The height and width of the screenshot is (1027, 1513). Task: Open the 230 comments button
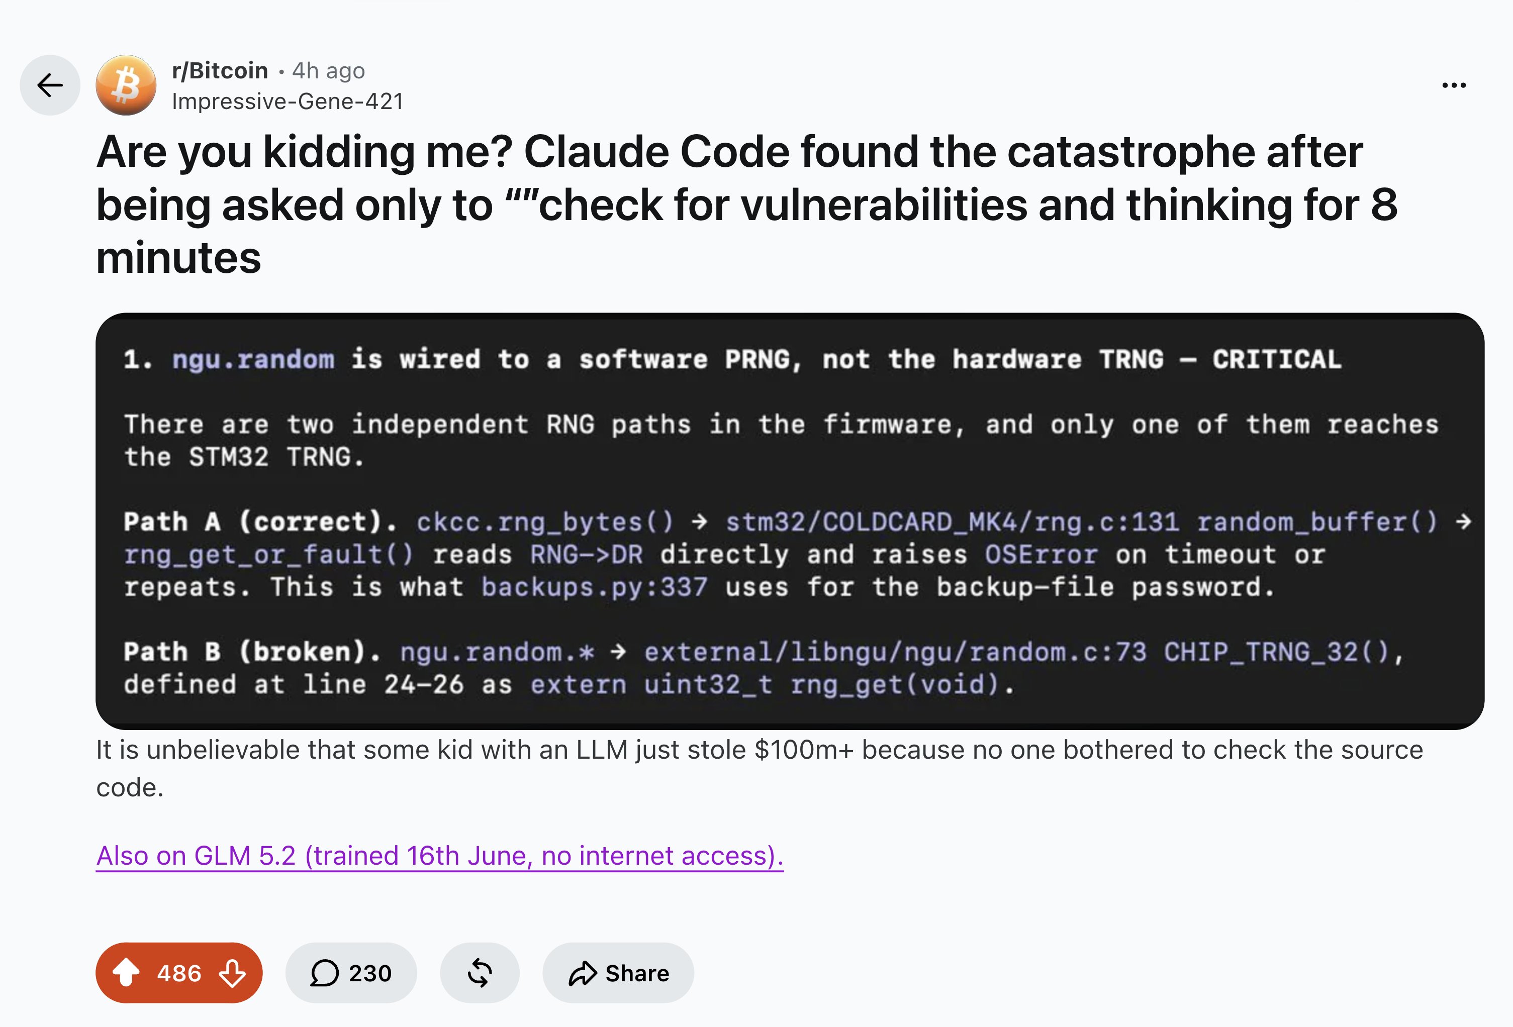coord(351,972)
